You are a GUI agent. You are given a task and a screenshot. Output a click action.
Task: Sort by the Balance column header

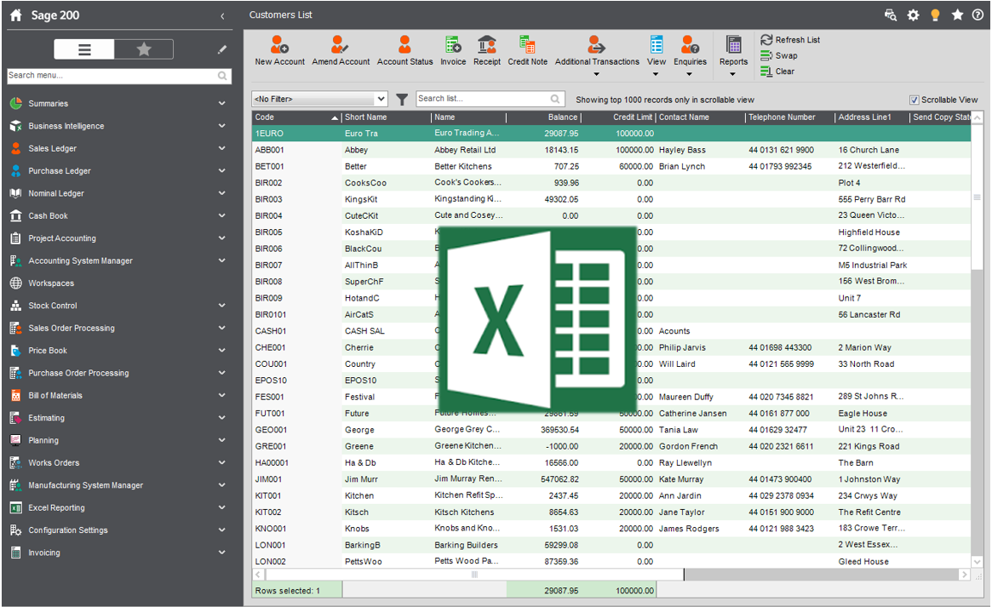tap(542, 117)
